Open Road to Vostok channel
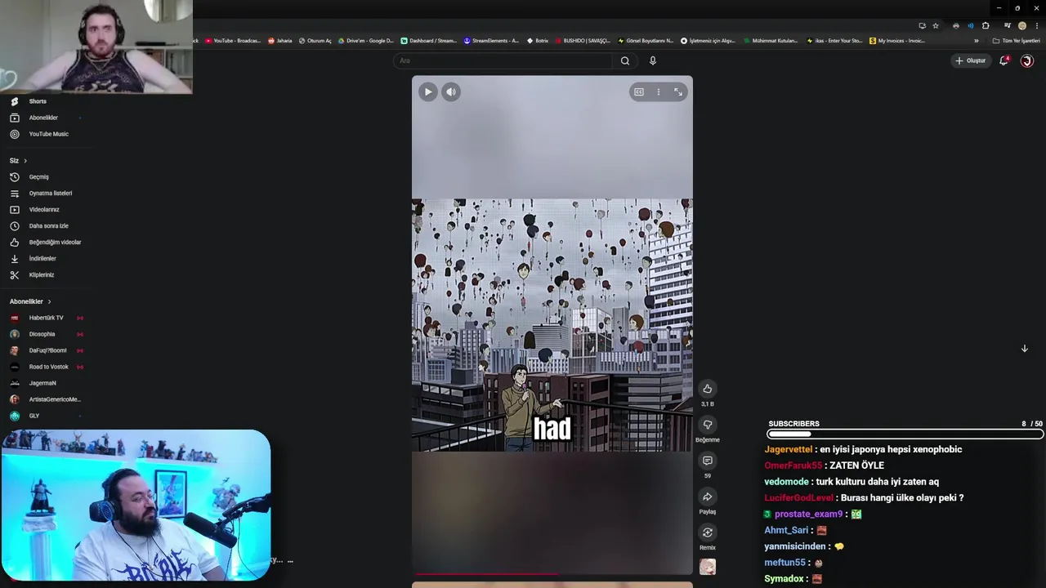Screen dimensions: 1046x588 click(48, 367)
